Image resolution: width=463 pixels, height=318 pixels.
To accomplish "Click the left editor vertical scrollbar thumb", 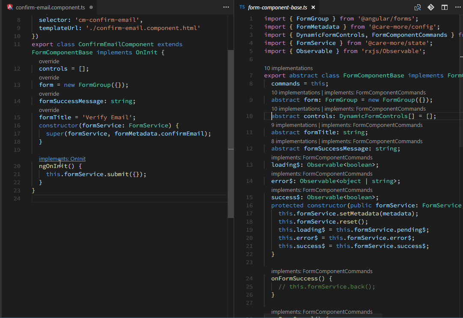I will click(x=231, y=134).
